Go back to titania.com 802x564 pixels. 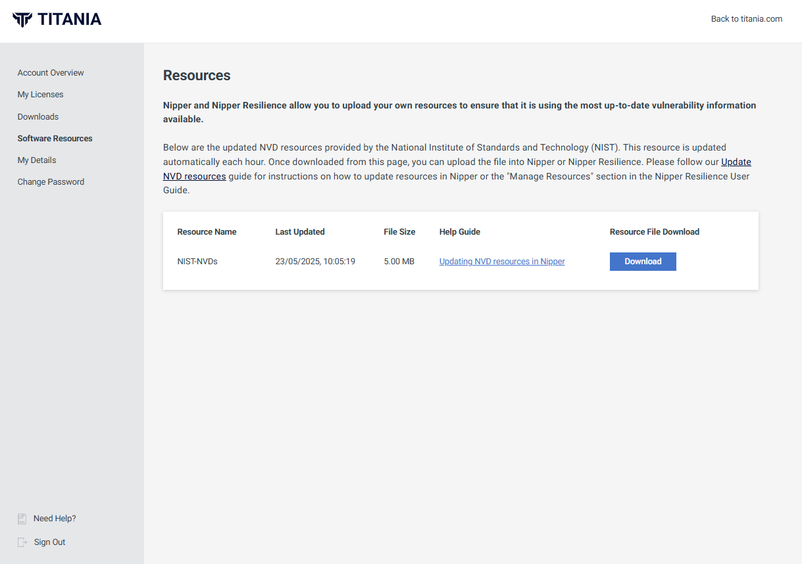point(747,19)
